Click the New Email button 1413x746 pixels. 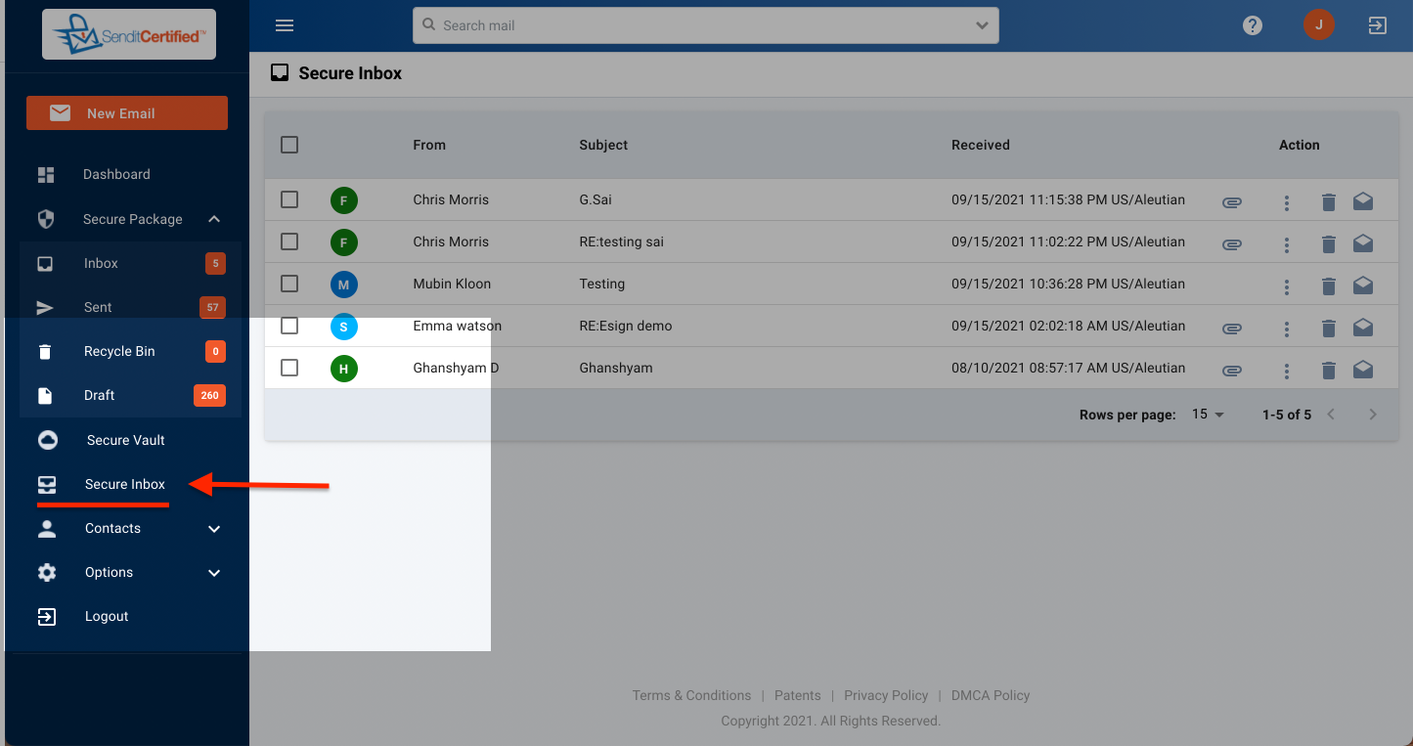(x=127, y=113)
